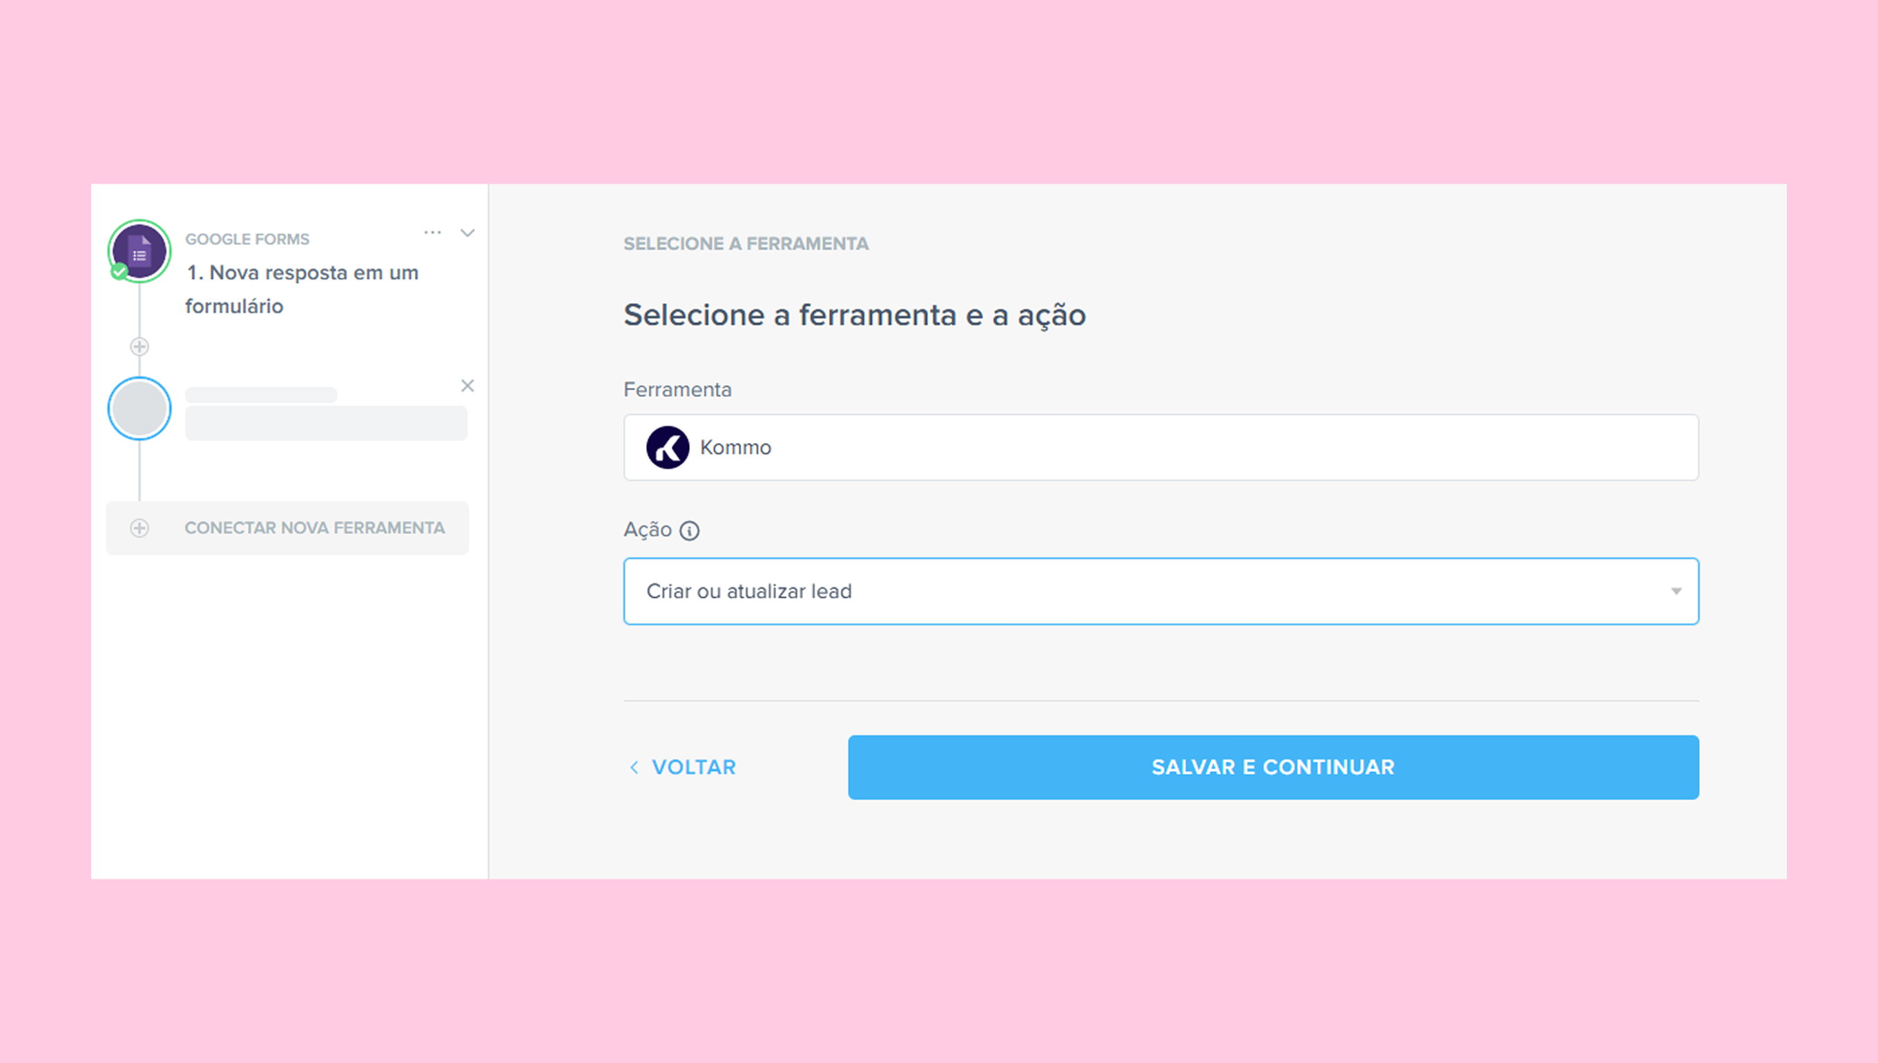1878x1063 pixels.
Task: Select the empty second step circle
Action: click(x=139, y=408)
